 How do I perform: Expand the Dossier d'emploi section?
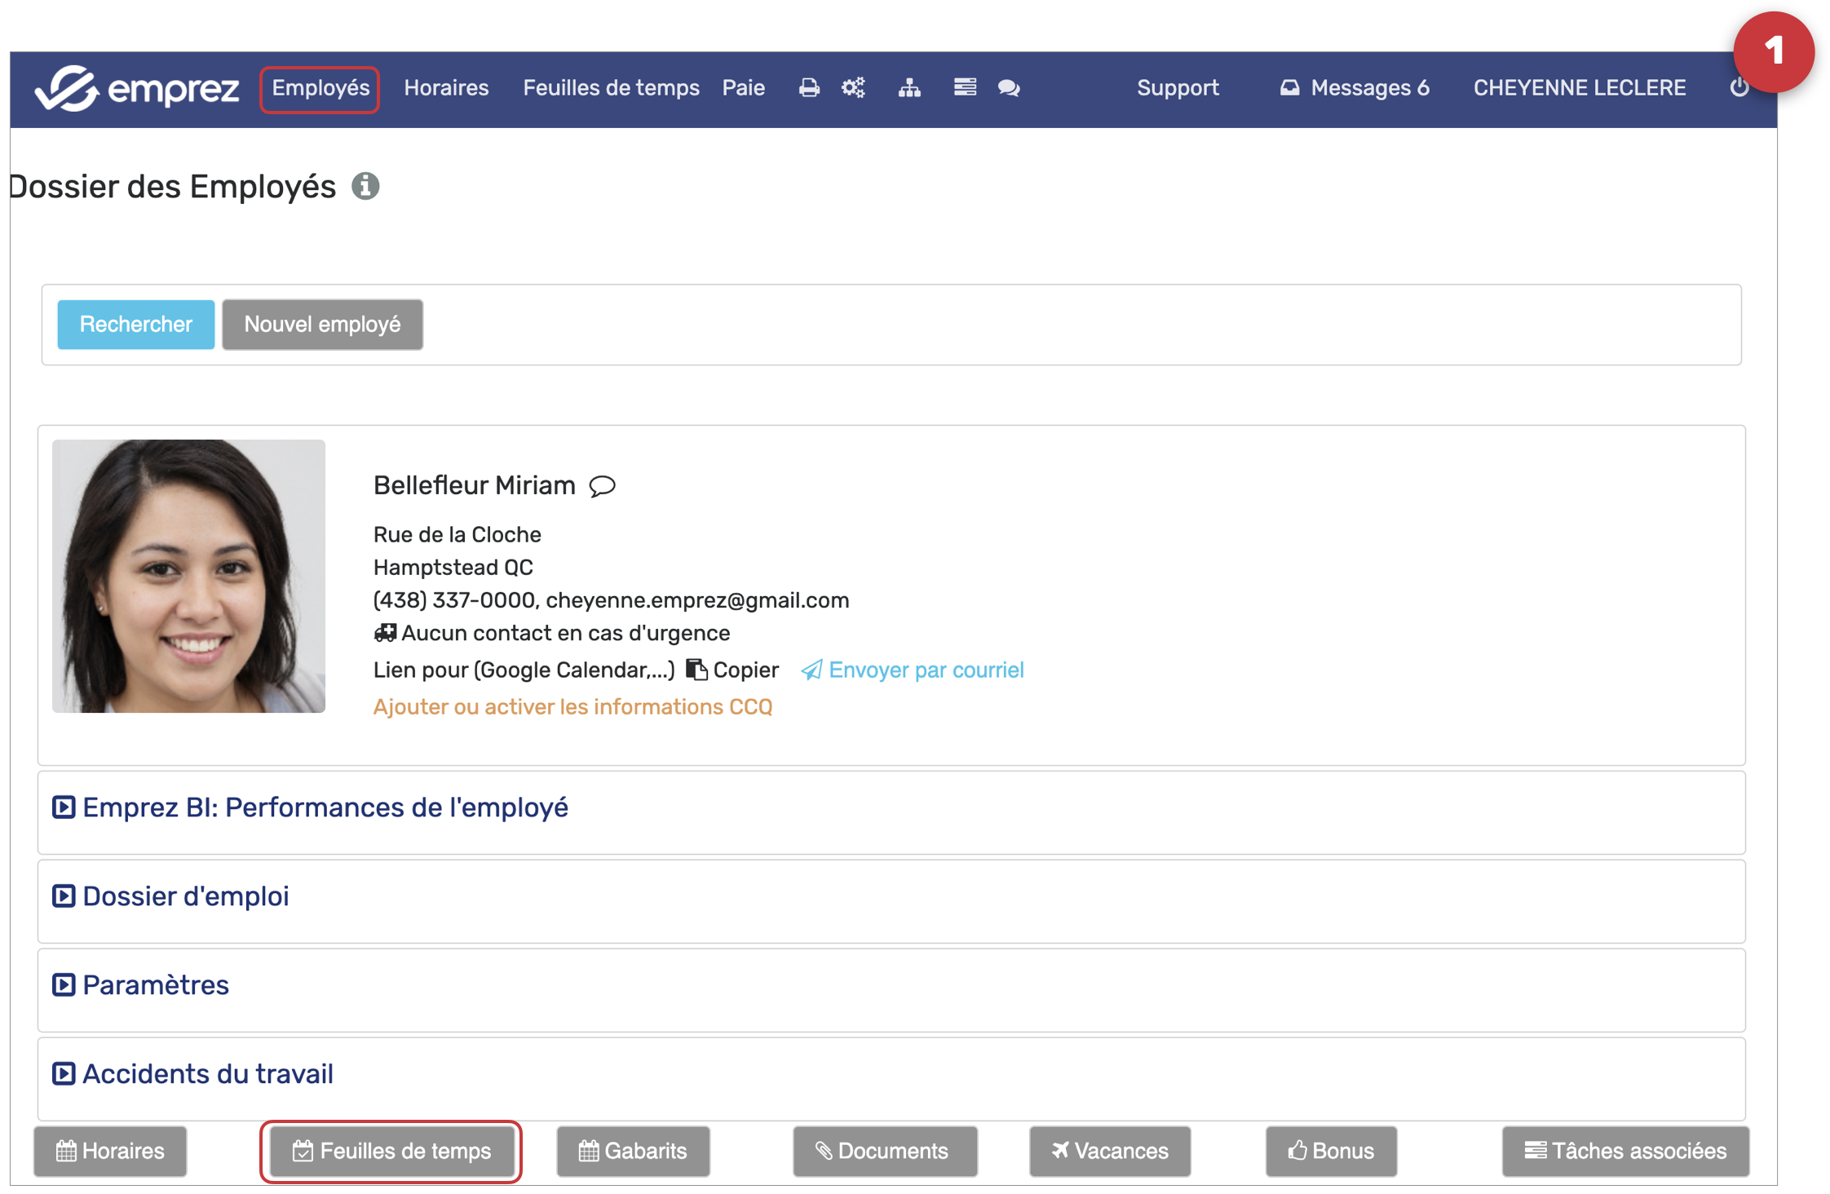pyautogui.click(x=186, y=896)
